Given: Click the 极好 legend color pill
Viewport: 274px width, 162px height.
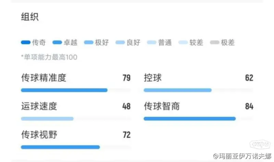Looking at the screenshot, I should click(x=89, y=42).
